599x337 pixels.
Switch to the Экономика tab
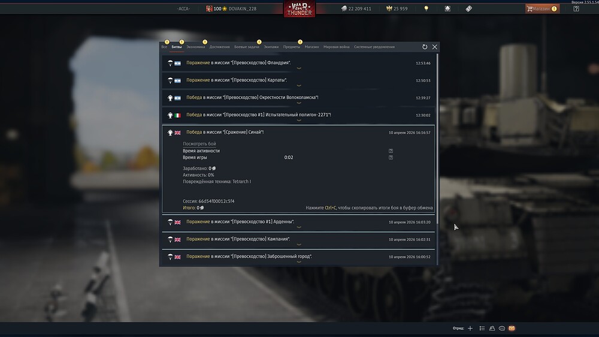[195, 47]
